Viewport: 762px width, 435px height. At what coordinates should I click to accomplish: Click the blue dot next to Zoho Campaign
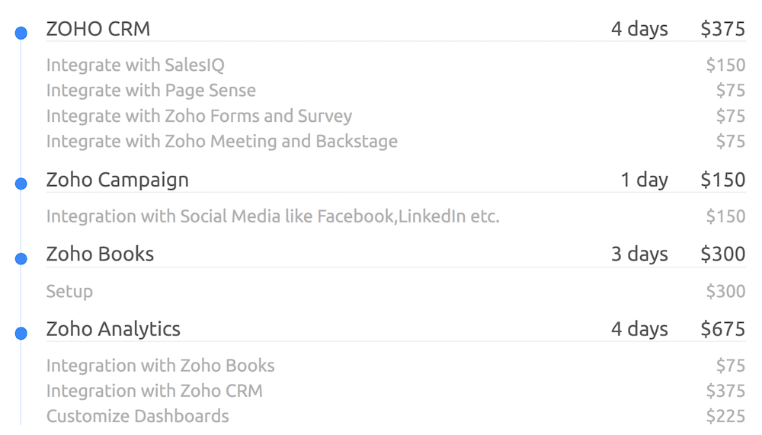tap(21, 184)
